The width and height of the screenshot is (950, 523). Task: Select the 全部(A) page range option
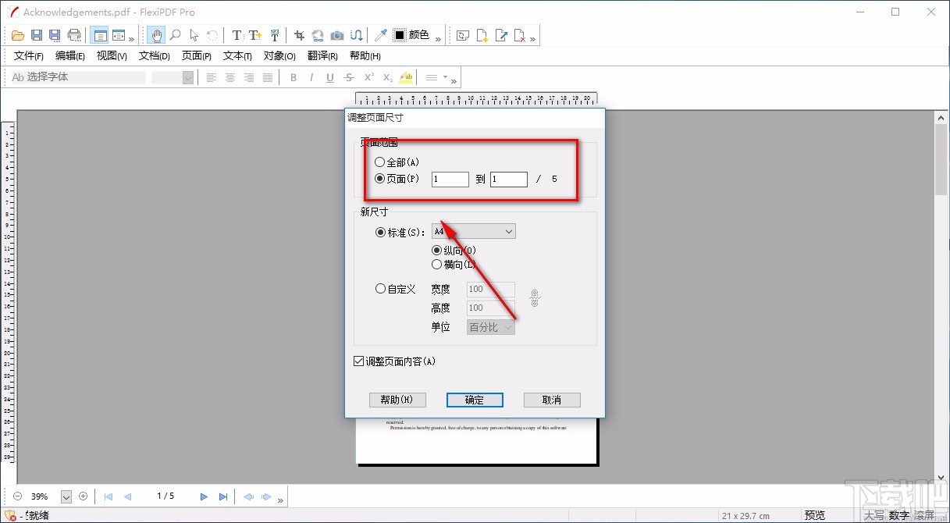coord(380,162)
